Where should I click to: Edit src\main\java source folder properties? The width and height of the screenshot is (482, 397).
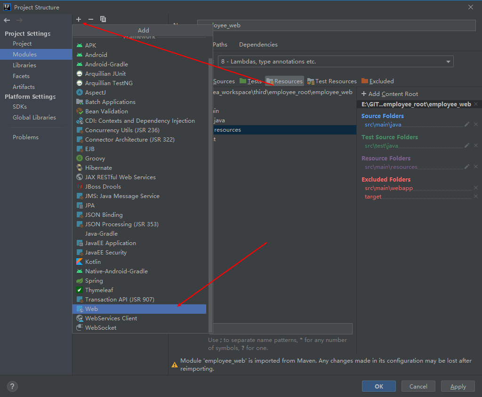[467, 124]
